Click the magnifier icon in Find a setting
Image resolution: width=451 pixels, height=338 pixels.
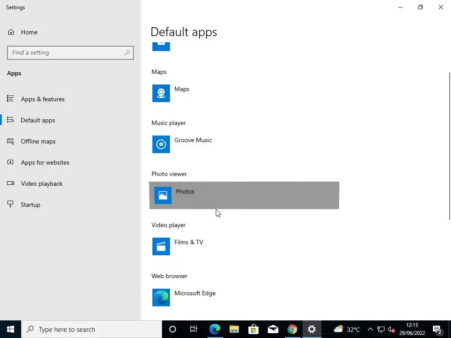127,53
